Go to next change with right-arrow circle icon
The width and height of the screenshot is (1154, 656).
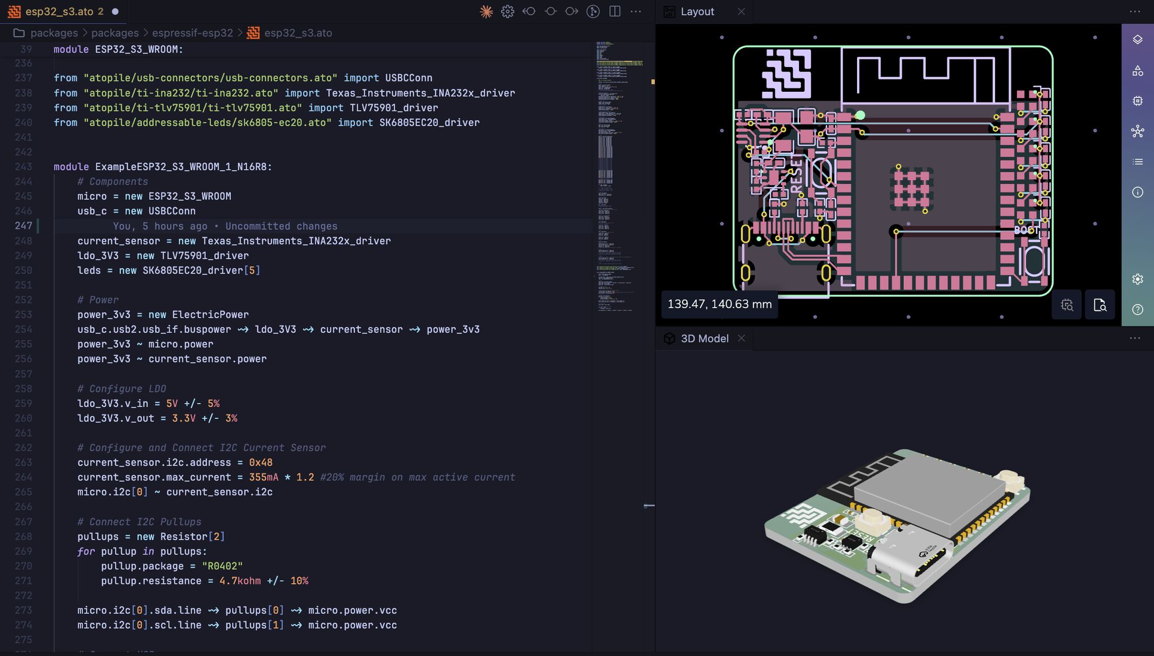[571, 11]
